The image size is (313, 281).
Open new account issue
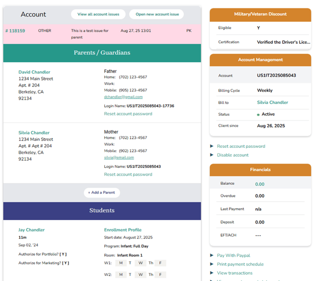(157, 14)
